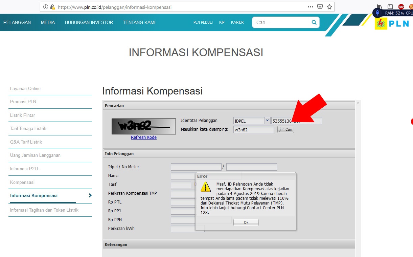Open Informasi P2TL in sidebar

coord(25,169)
